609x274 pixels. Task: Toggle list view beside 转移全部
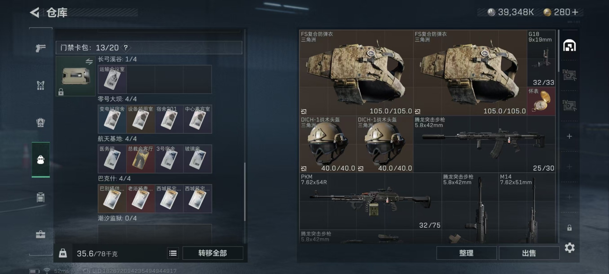(173, 253)
